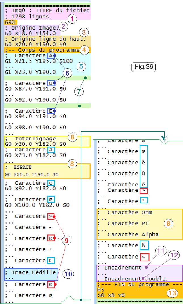Viewport: 183px width, 304px height.
Task: Select the '; 1298 lignes.' comment line
Action: [x=28, y=17]
